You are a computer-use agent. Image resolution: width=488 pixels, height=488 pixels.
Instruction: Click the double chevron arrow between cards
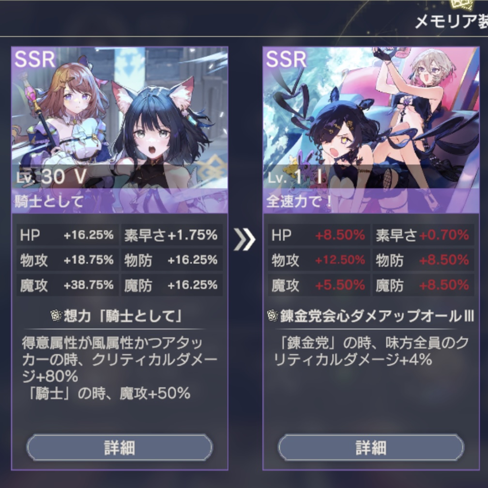[244, 239]
